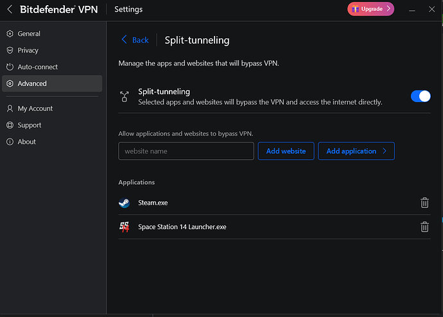Click the Steam app icon
Viewport: 443px width, 317px height.
click(x=125, y=203)
